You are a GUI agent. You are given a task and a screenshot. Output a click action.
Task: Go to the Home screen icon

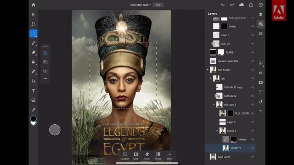(34, 5)
